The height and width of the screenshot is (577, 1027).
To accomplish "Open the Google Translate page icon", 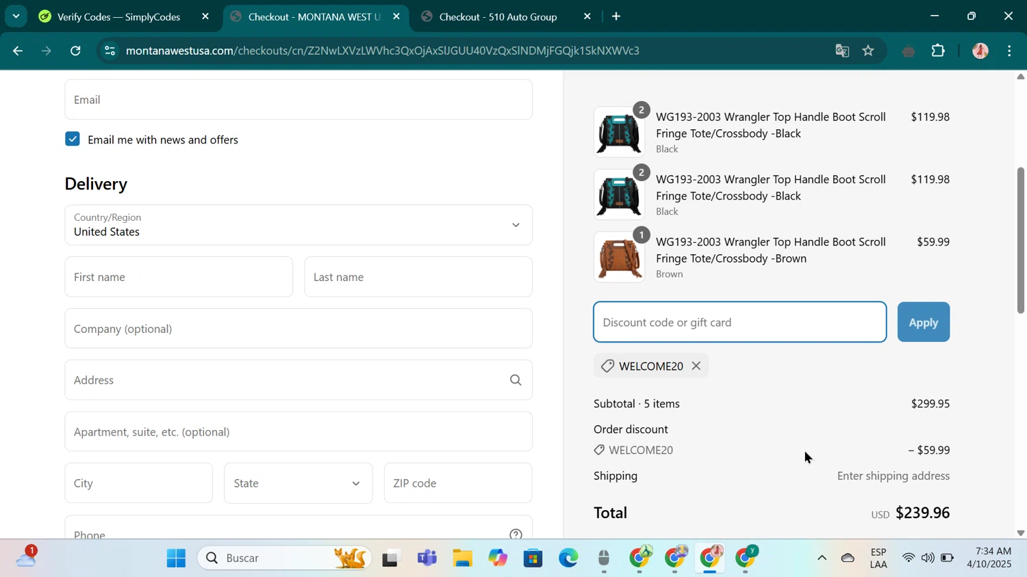I will pyautogui.click(x=842, y=51).
